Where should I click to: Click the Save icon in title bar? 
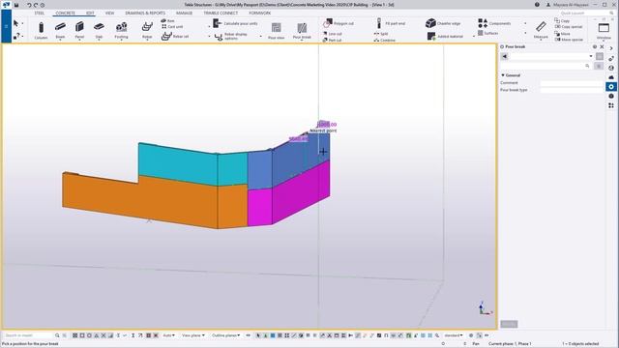tap(16, 5)
